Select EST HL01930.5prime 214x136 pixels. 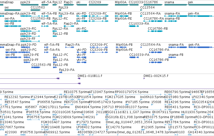(194, 112)
